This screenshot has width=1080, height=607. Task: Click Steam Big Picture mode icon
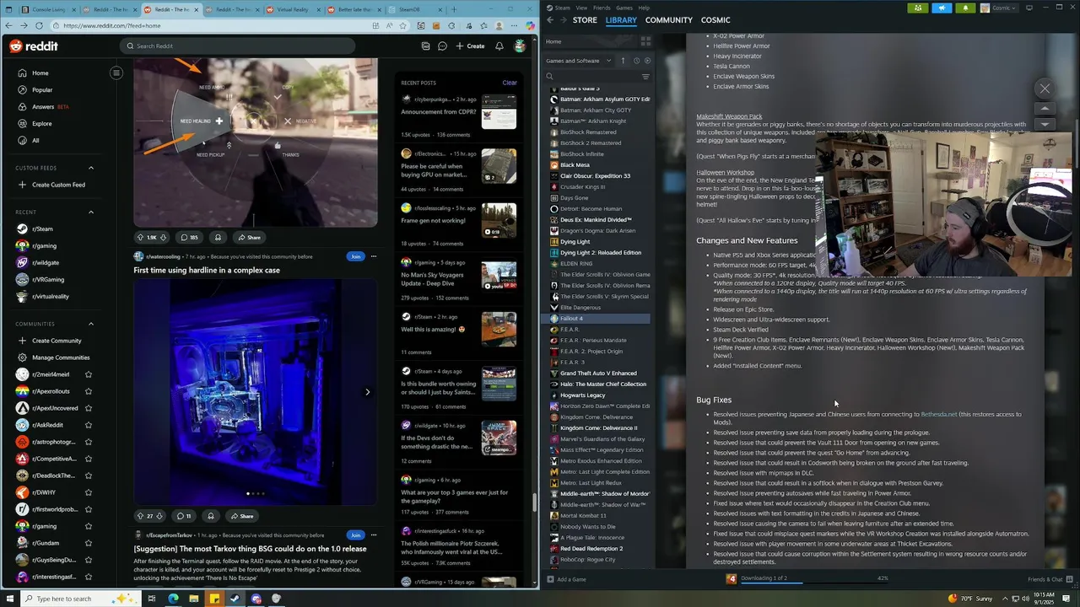[x=1029, y=8]
